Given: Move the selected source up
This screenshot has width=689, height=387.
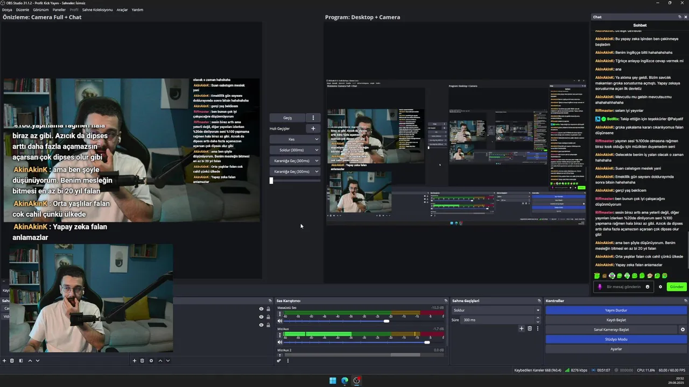Looking at the screenshot, I should point(160,361).
